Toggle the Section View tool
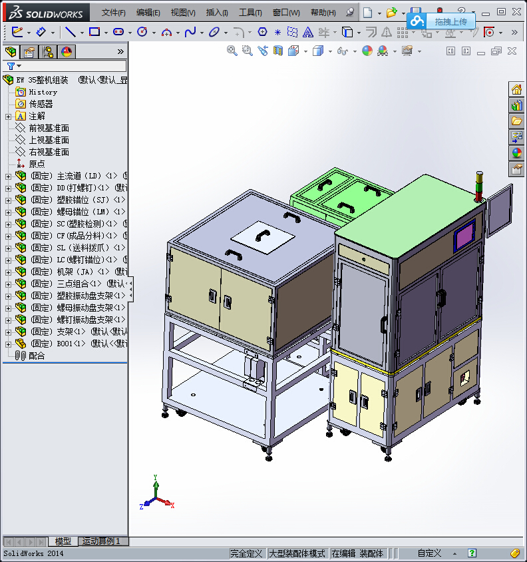The width and height of the screenshot is (527, 562). point(278,51)
